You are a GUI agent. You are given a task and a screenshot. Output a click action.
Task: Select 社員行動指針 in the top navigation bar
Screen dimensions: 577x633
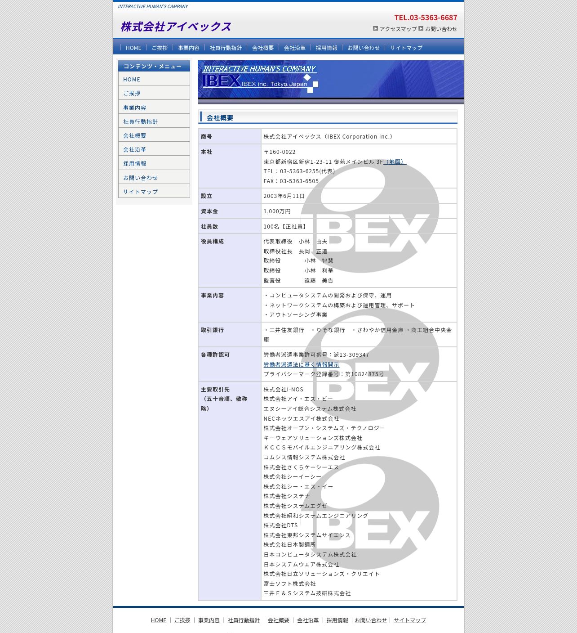(226, 48)
